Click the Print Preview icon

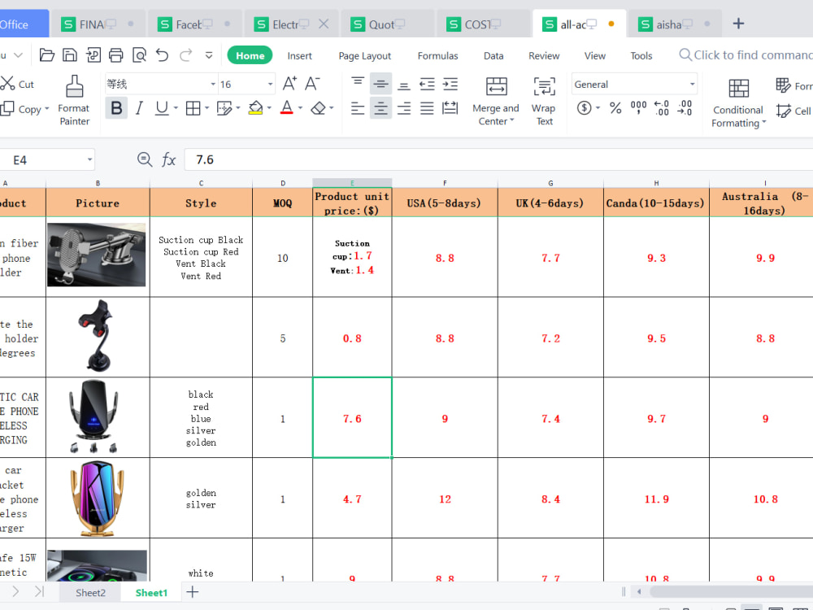(138, 55)
